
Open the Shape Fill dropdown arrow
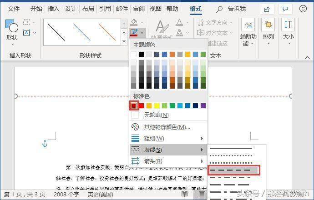142,22
